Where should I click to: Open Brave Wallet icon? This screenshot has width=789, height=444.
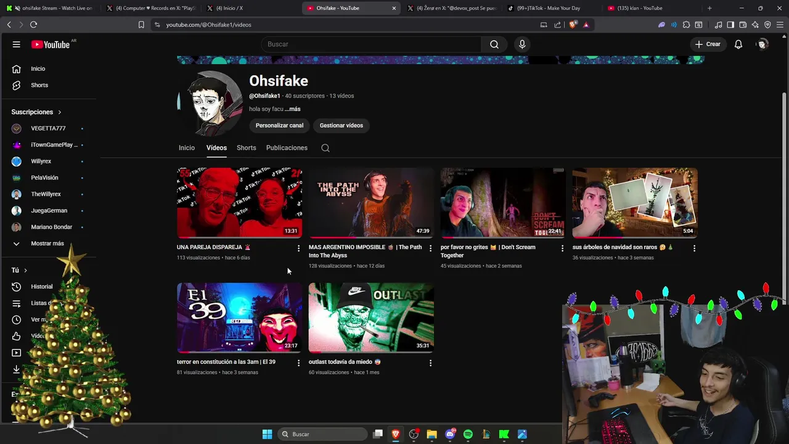(743, 25)
